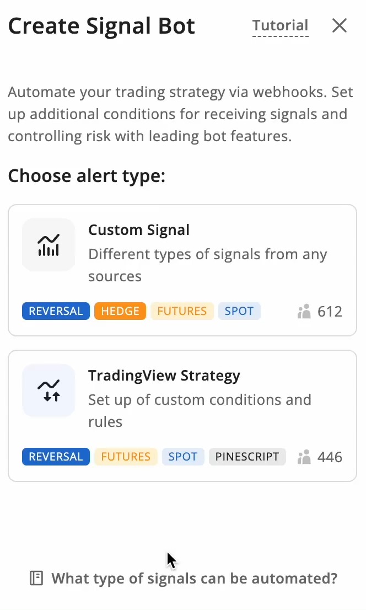This screenshot has width=366, height=610.
Task: Click the document icon beside automated signals question
Action: [36, 577]
